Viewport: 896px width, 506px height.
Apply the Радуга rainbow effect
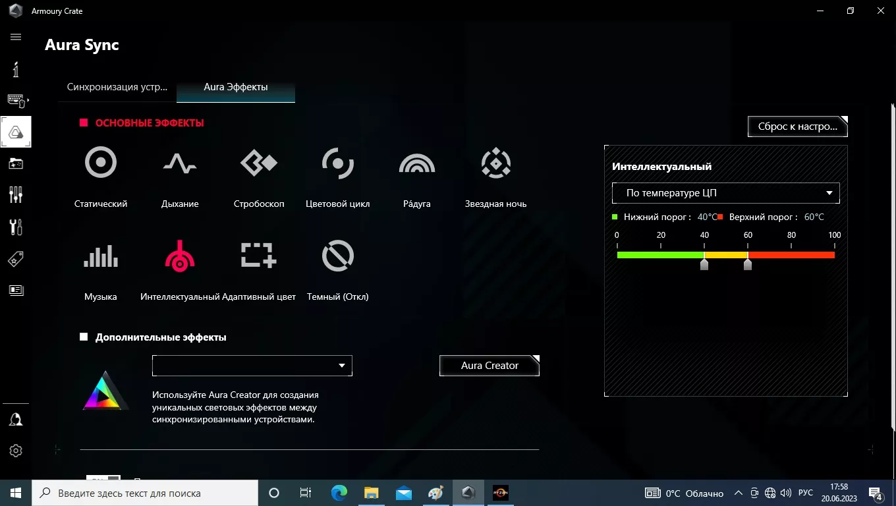pos(417,177)
